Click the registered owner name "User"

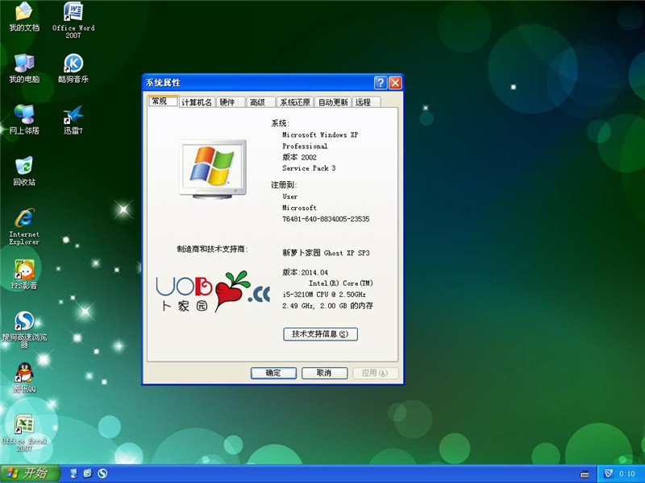(290, 196)
